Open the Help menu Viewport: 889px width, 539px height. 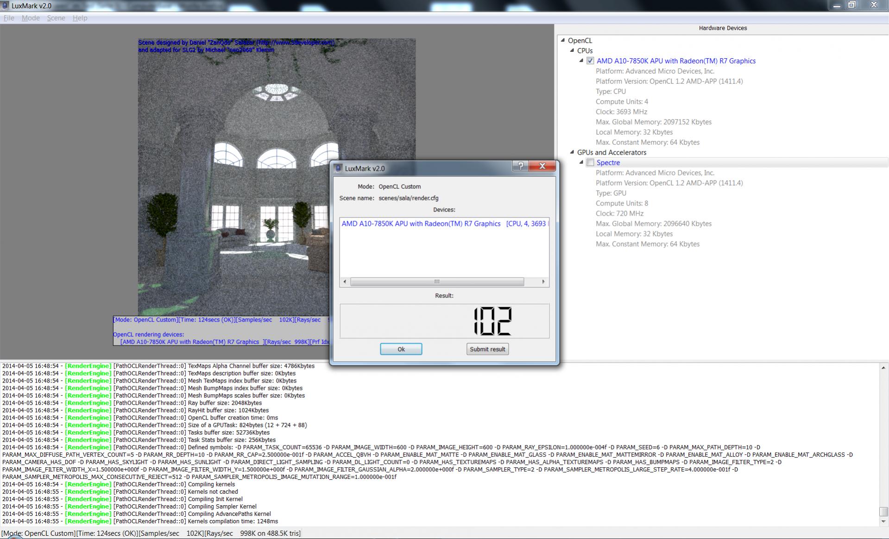click(x=80, y=18)
